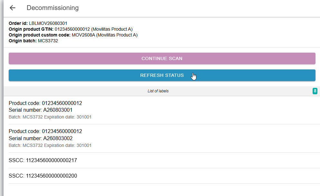Click second item's Batch and Expiration date line
This screenshot has width=320, height=196.
[x=50, y=145]
